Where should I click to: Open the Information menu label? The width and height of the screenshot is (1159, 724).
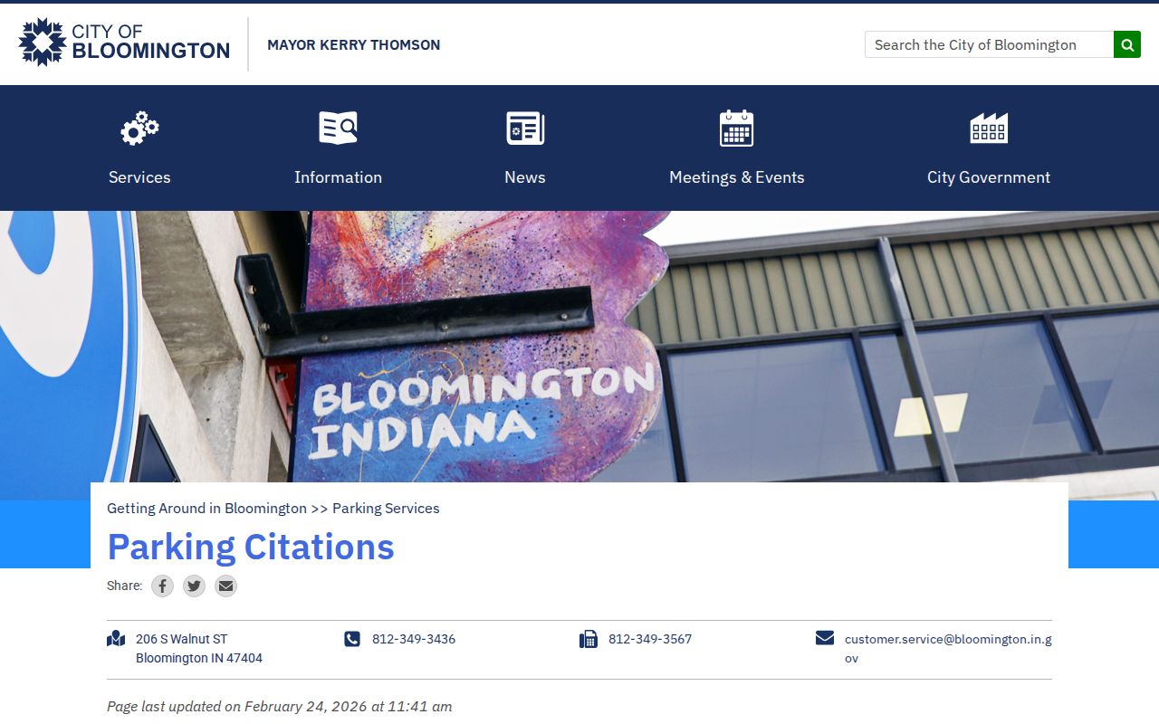point(338,177)
